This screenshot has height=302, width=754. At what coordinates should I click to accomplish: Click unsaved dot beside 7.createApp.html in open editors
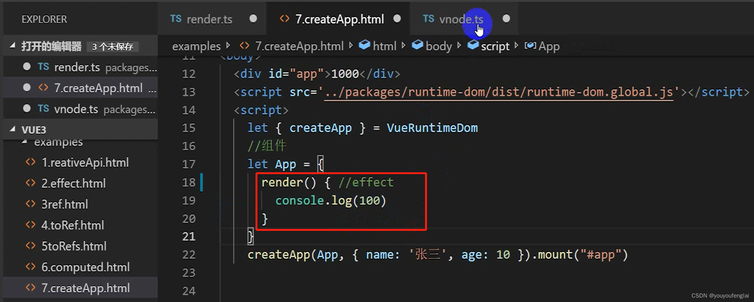[x=27, y=88]
